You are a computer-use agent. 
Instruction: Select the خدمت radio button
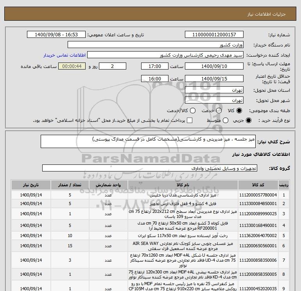219,111
